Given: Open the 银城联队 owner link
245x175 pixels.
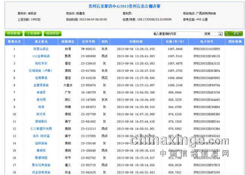Looking at the screenshot, I should [41, 121].
